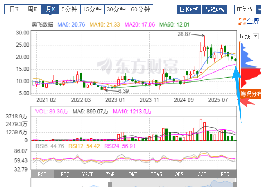This screenshot has width=261, height=187.
Task: Select the 月K monthly chart tab
Action: coord(50,9)
